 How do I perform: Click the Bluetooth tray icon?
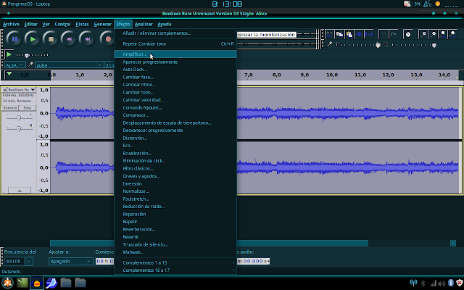(x=451, y=283)
